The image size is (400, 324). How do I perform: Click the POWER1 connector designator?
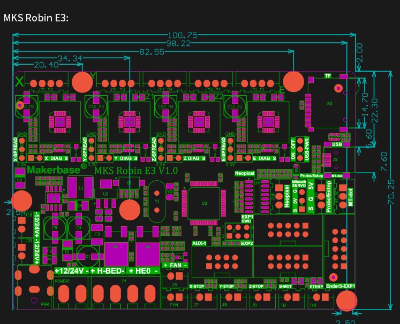[x=62, y=281]
